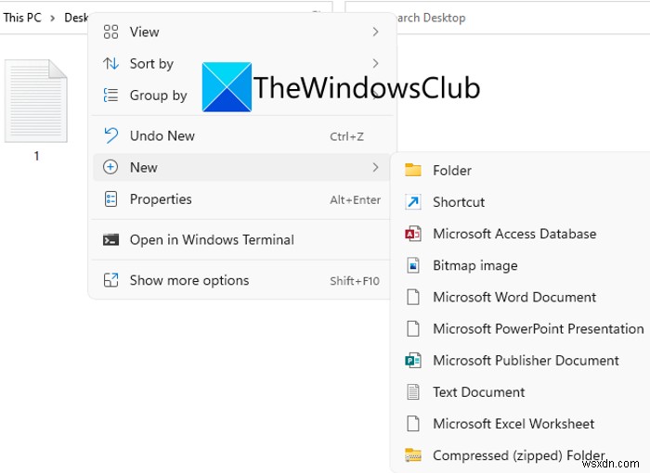
Task: Select Undo New menu entry
Action: (241, 135)
